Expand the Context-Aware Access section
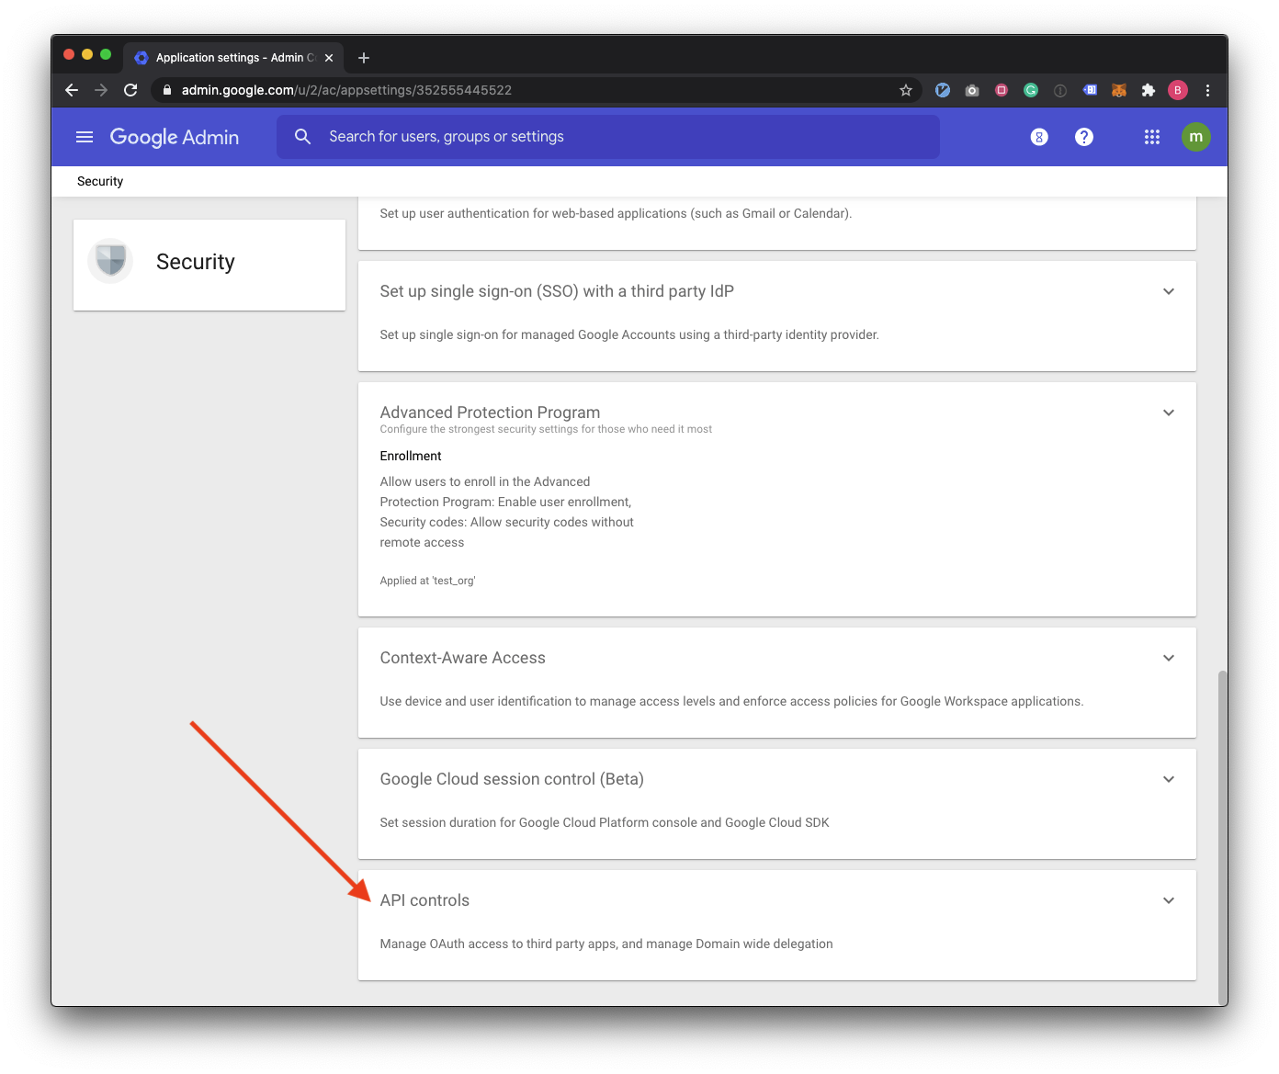The width and height of the screenshot is (1279, 1074). (1168, 658)
